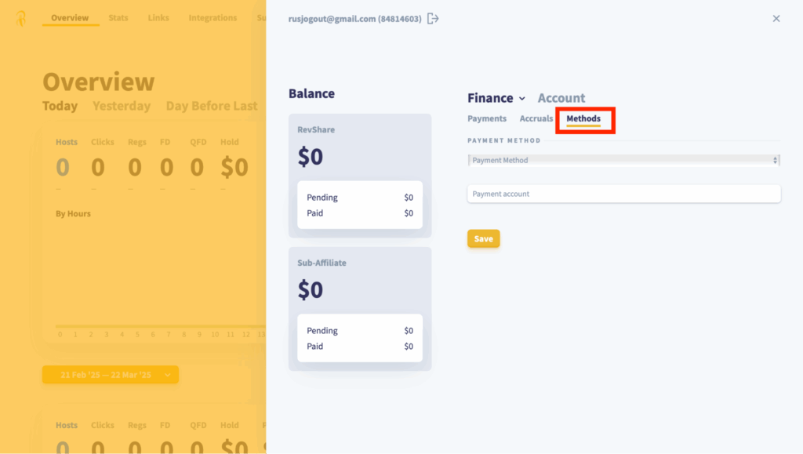
Task: Go to the Overview navigation tab
Action: pyautogui.click(x=70, y=18)
